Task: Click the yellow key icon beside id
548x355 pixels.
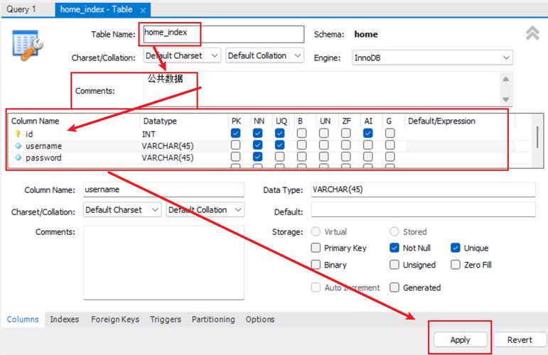Action: [x=18, y=134]
